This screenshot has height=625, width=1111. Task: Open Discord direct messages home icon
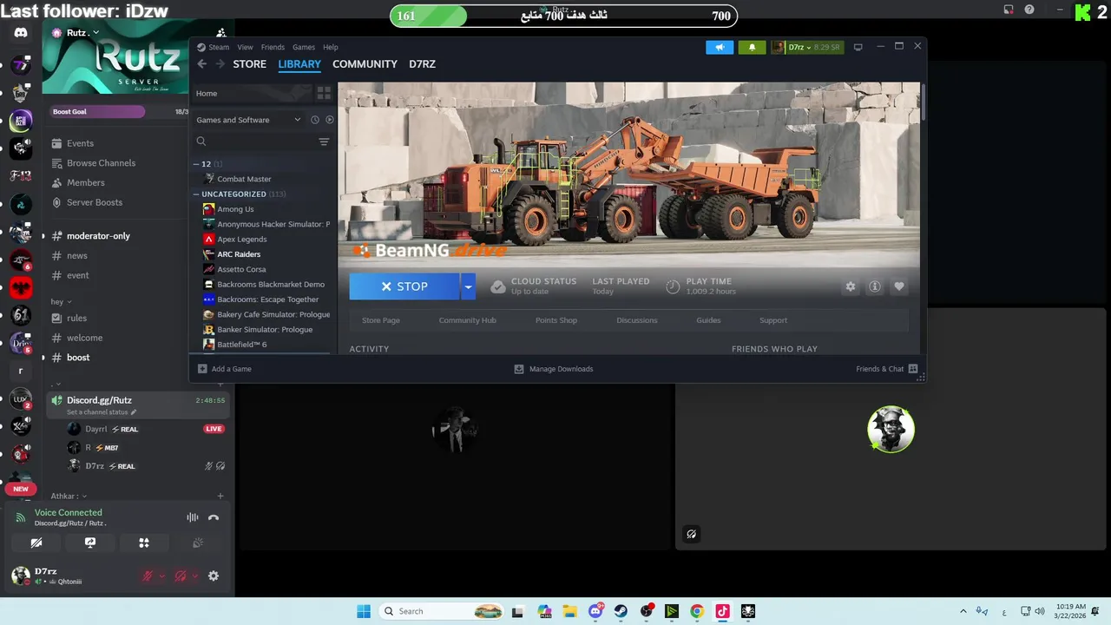[21, 32]
